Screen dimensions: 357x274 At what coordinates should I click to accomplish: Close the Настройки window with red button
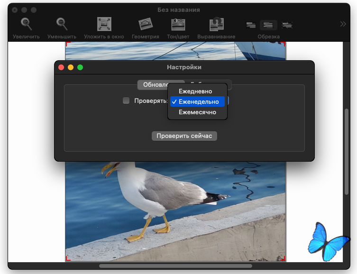coord(61,67)
